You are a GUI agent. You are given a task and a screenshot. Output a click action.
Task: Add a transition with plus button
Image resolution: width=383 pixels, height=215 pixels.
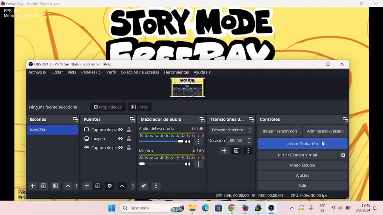tap(224, 151)
